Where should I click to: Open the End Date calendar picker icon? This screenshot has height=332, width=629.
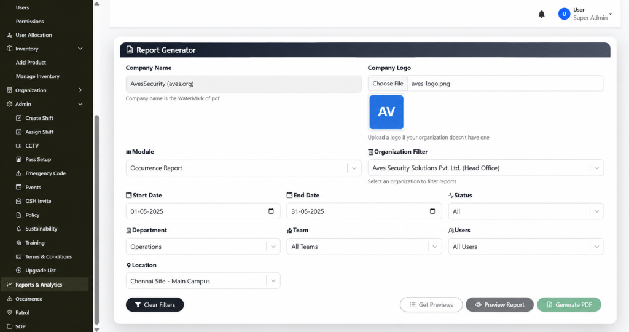click(x=432, y=211)
